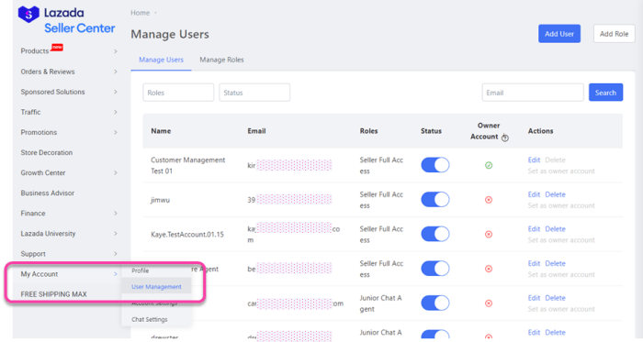Image resolution: width=643 pixels, height=342 pixels.
Task: Click Home breadcrumb link
Action: pyautogui.click(x=141, y=13)
